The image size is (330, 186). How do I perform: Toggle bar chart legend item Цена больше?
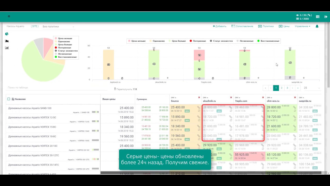[x=177, y=41]
